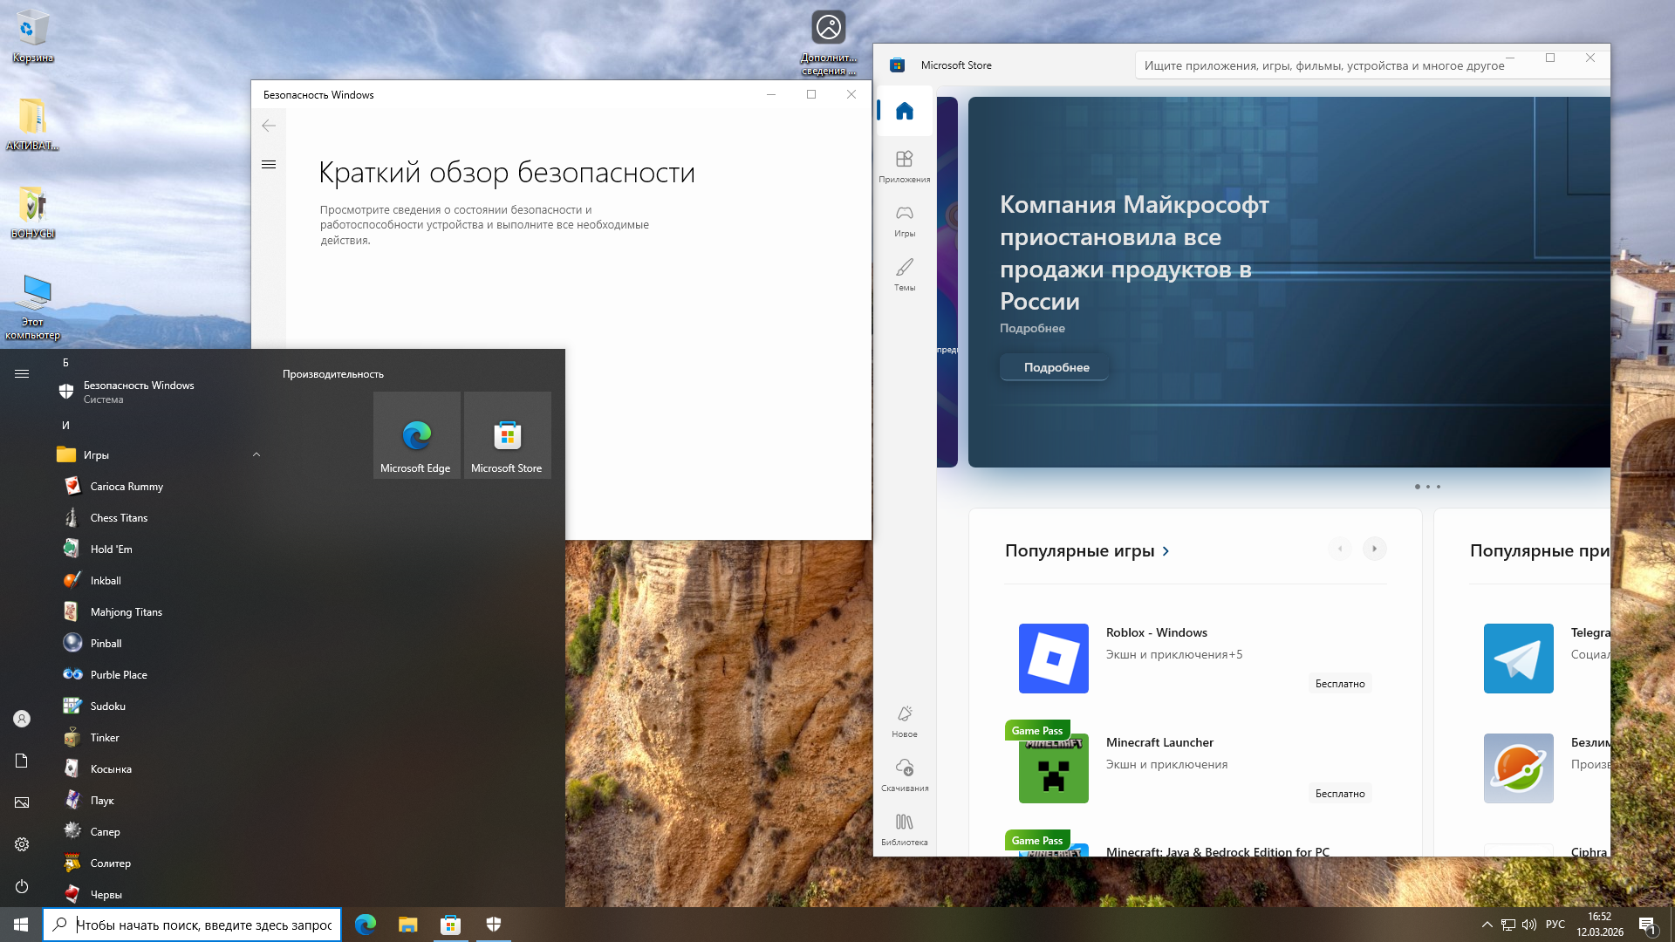The height and width of the screenshot is (942, 1675).
Task: Click Windows Security shield taskbar icon
Action: pos(493,925)
